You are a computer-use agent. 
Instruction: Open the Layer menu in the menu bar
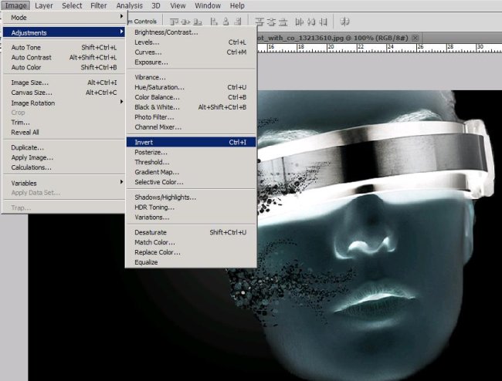44,5
